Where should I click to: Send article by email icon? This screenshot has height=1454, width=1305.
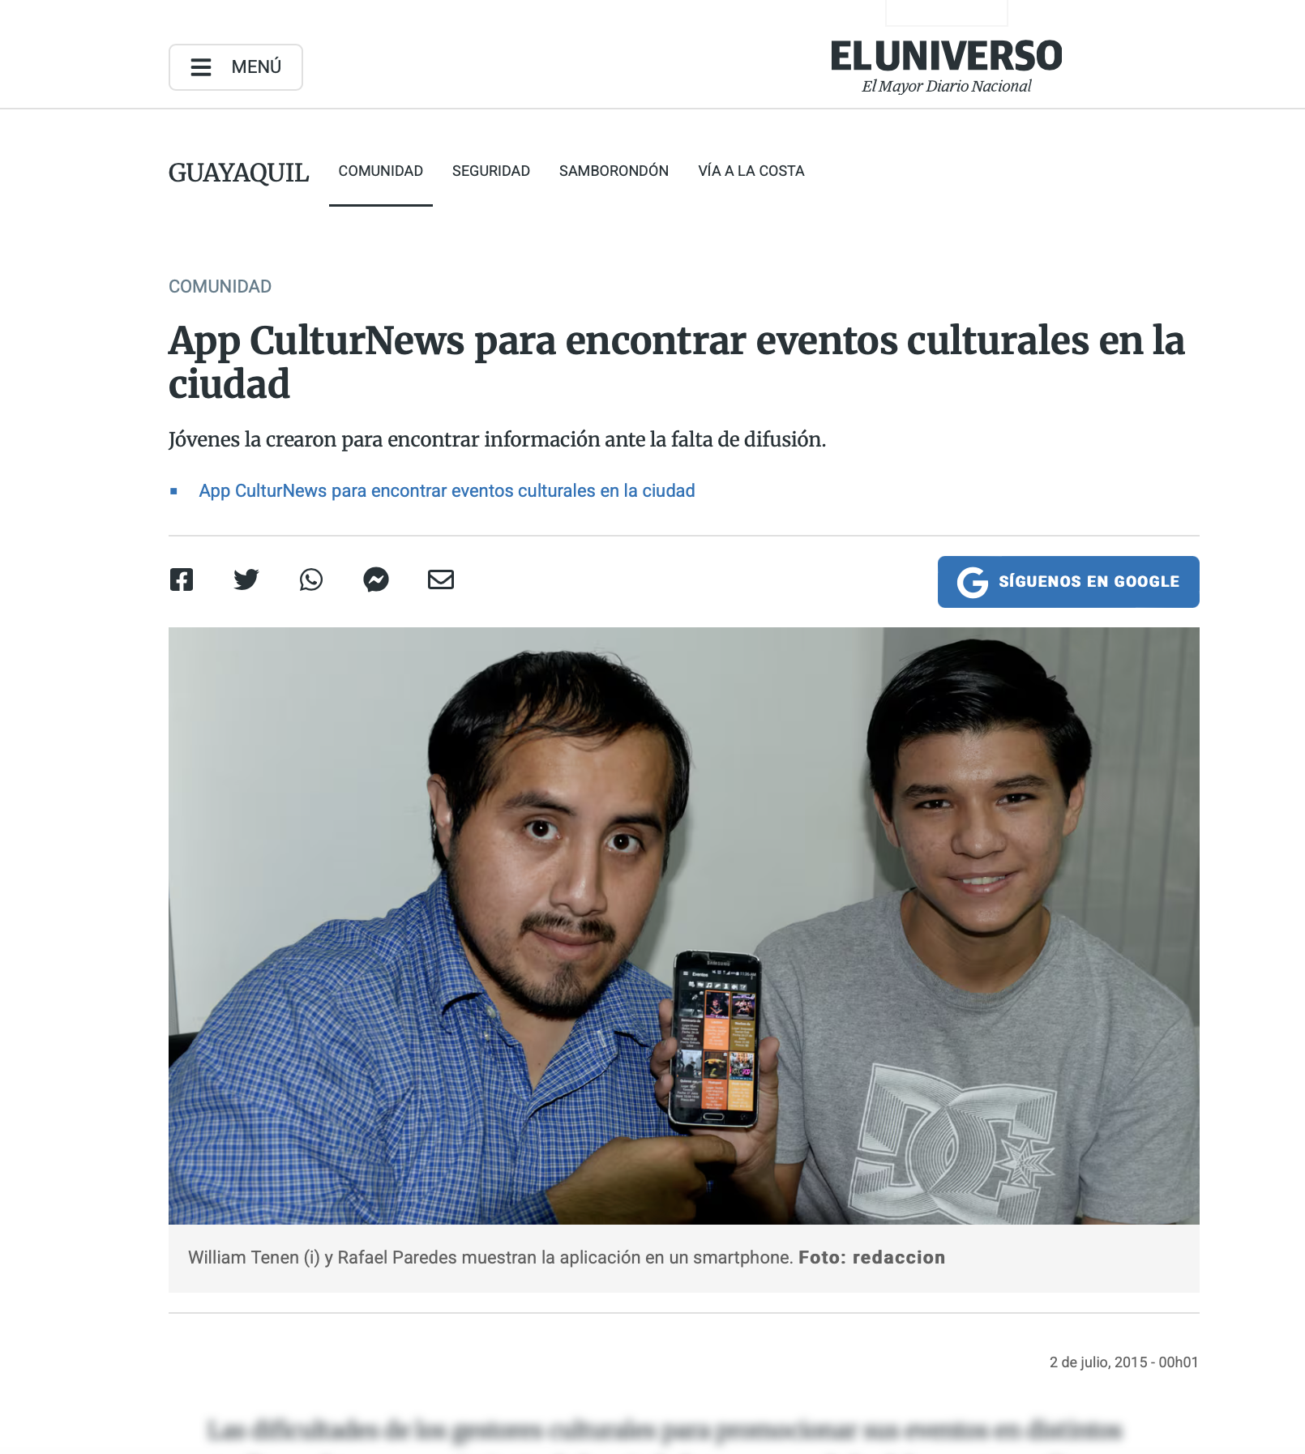click(x=441, y=579)
